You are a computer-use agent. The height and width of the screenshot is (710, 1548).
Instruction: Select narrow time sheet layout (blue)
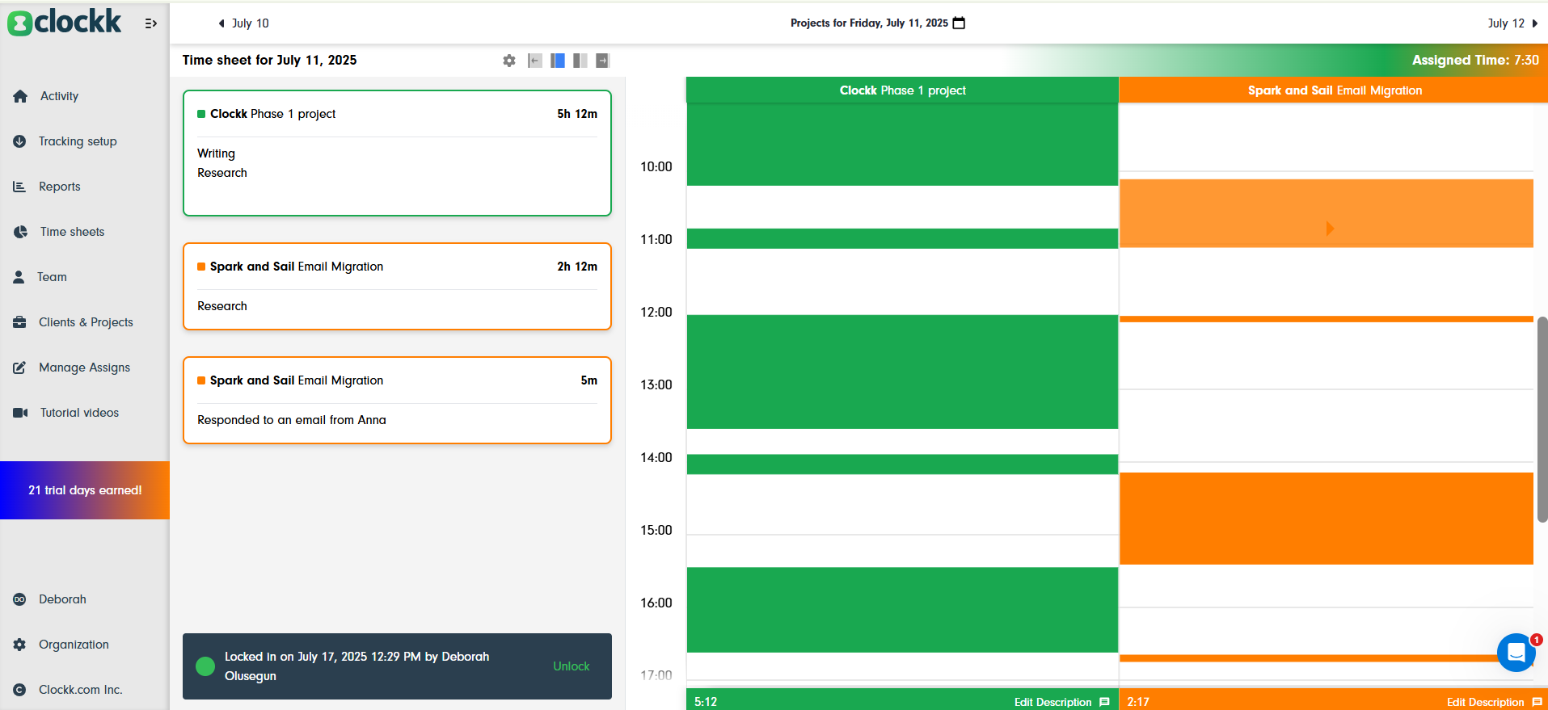pyautogui.click(x=558, y=61)
